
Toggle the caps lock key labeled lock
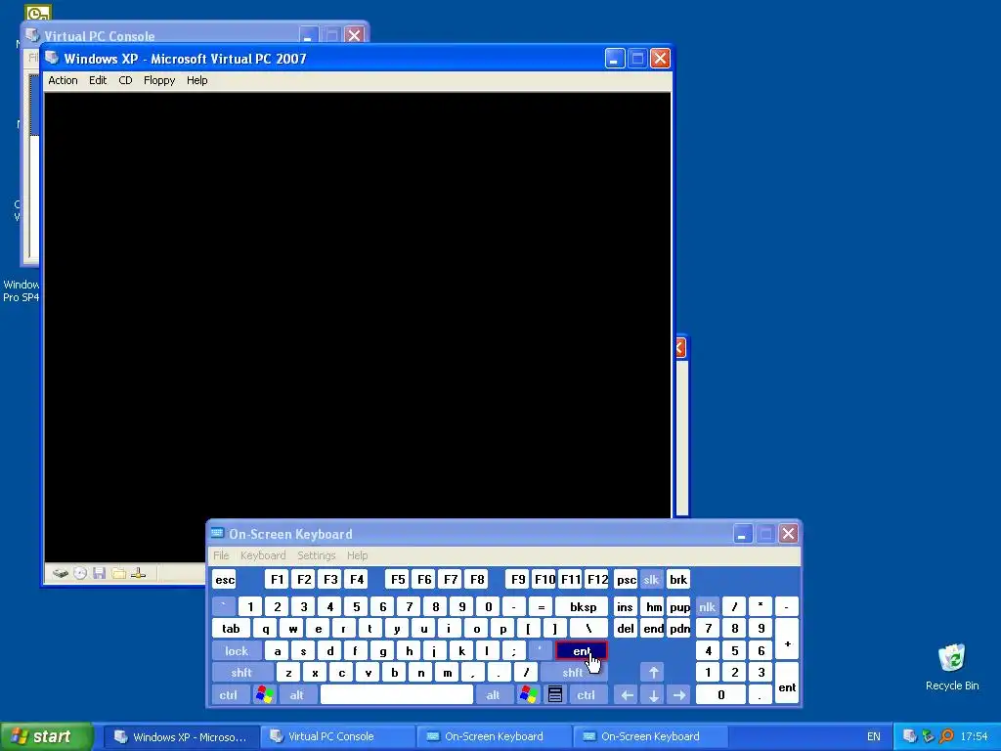tap(237, 650)
